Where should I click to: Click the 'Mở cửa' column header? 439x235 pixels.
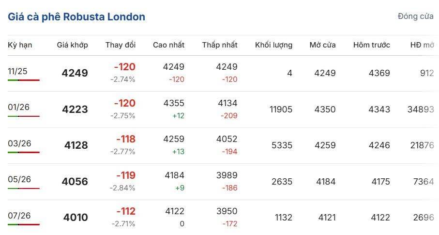pyautogui.click(x=322, y=45)
